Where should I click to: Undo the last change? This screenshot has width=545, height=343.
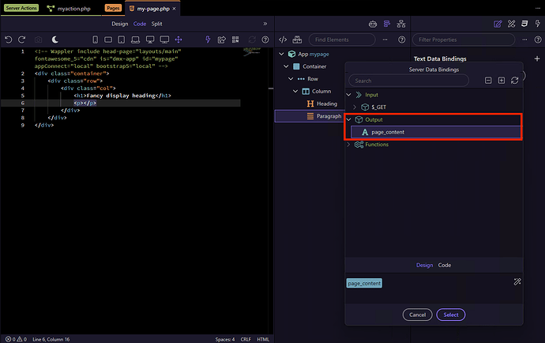click(9, 40)
